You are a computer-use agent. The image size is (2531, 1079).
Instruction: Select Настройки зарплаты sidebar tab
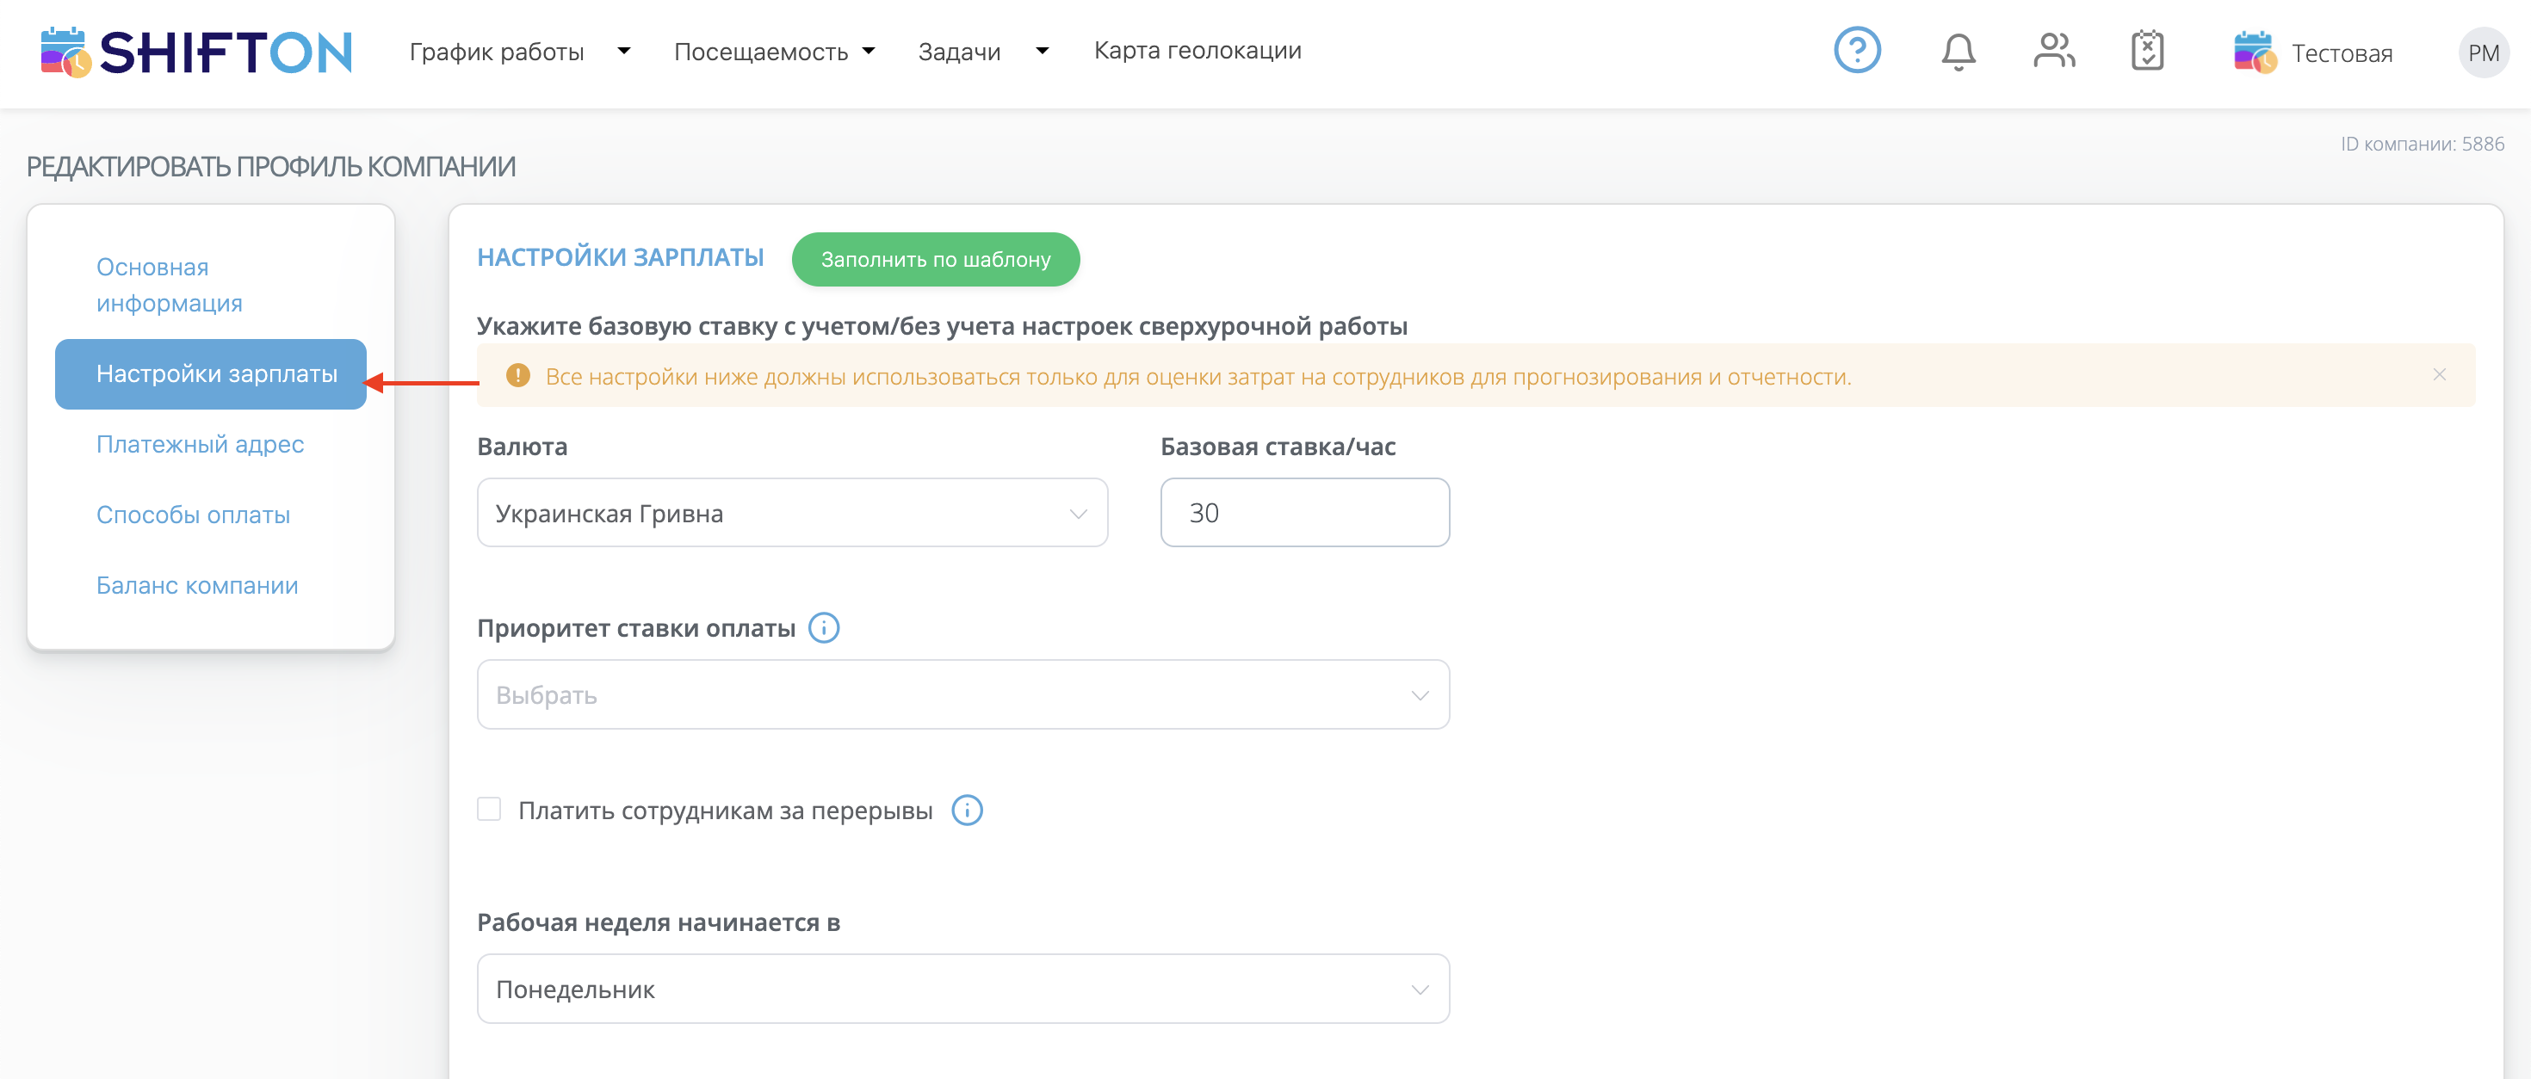(210, 374)
